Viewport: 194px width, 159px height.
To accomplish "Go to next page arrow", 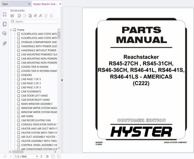I will point(41,156).
